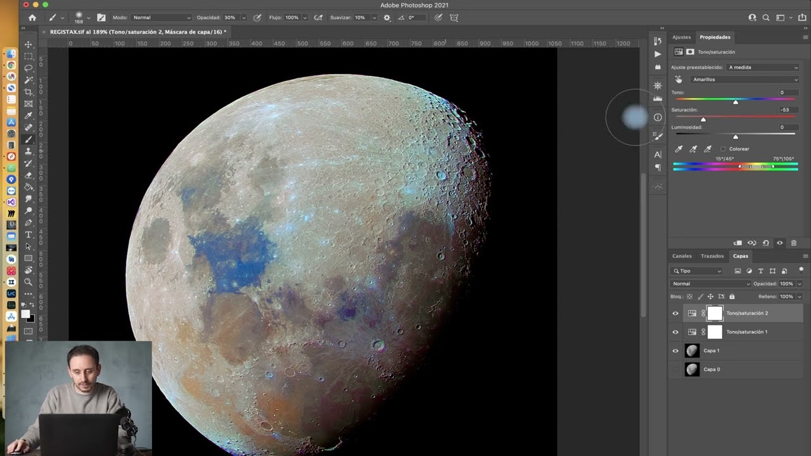Screen dimensions: 811x456
Task: Open the Info panel icon
Action: [658, 117]
